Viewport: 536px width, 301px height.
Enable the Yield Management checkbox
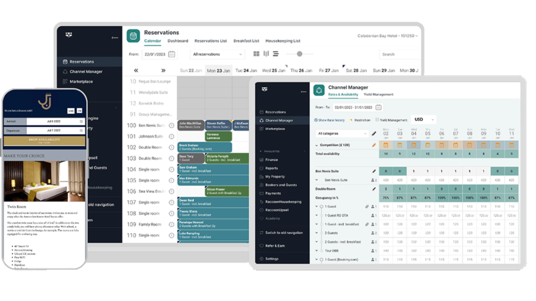click(x=377, y=120)
